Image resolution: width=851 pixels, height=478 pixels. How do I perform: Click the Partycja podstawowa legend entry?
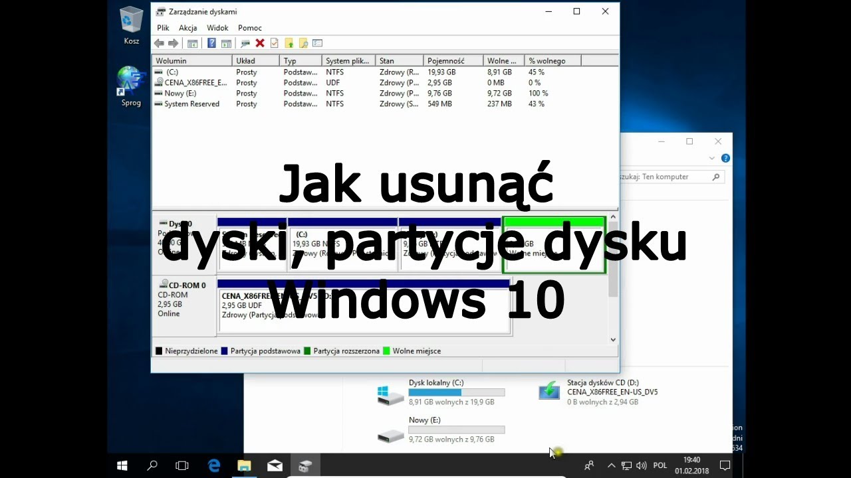click(x=261, y=351)
